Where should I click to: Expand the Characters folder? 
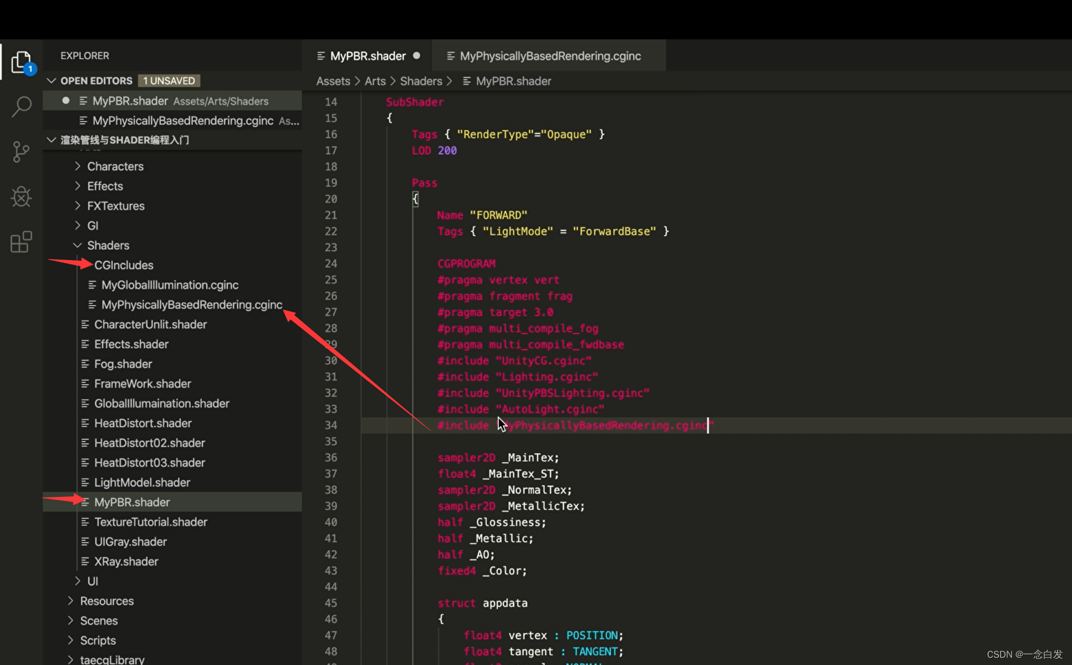(x=78, y=166)
